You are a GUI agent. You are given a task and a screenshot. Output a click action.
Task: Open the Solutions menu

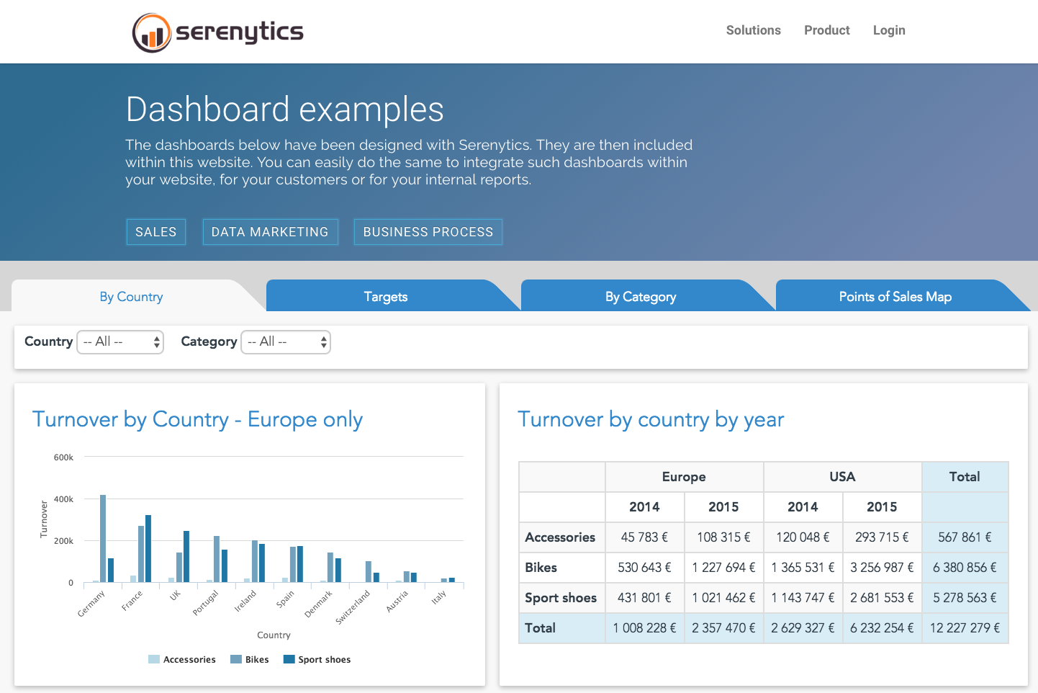753,30
